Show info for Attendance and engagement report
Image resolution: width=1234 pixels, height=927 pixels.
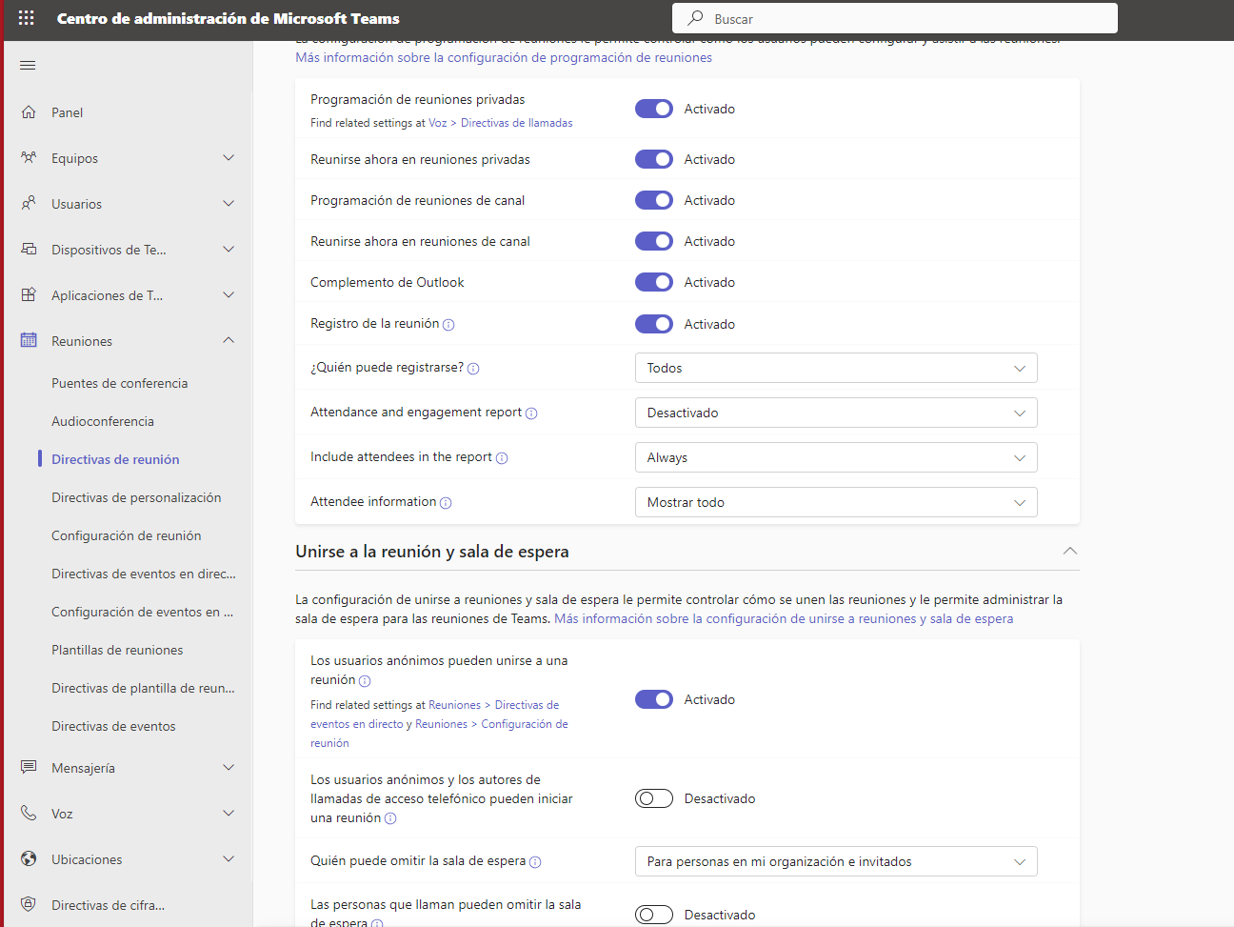coord(531,413)
